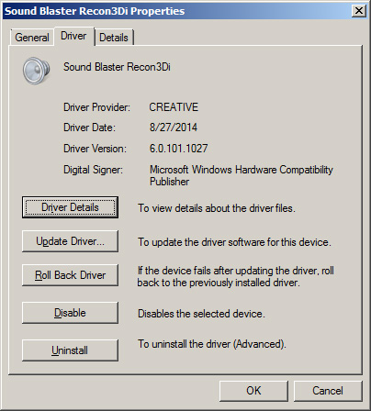Switch to the General tab
This screenshot has width=371, height=411.
(x=32, y=38)
